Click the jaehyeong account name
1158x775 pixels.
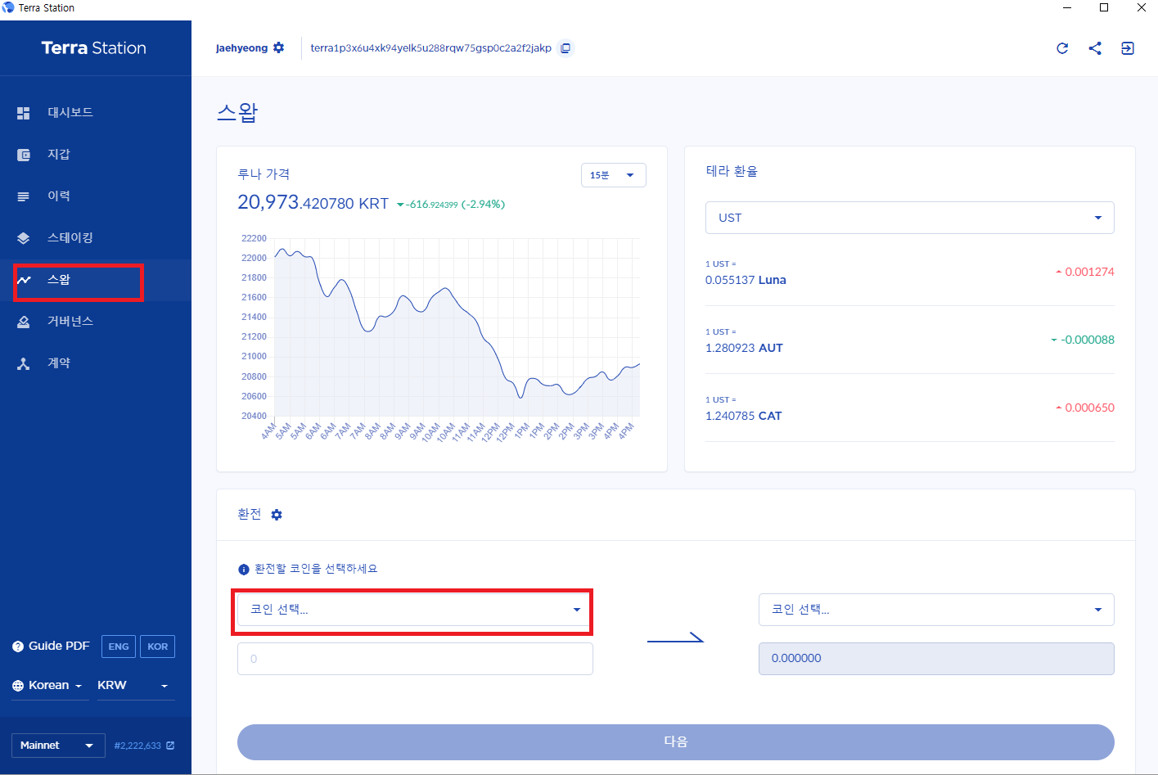point(242,48)
